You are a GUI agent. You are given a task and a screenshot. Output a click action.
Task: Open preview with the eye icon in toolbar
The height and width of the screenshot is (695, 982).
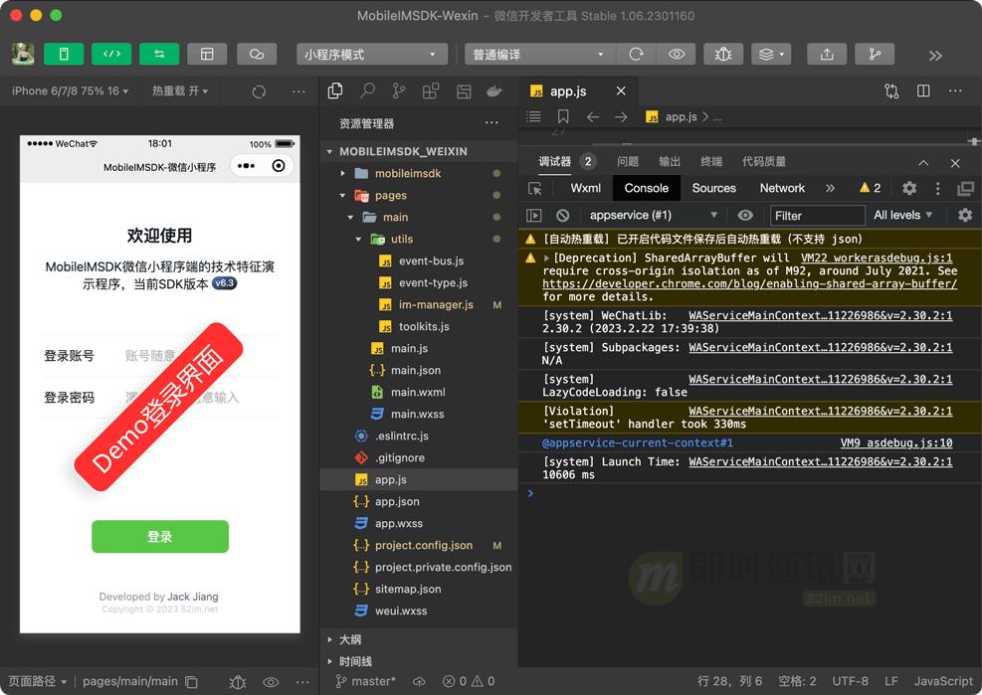(677, 54)
